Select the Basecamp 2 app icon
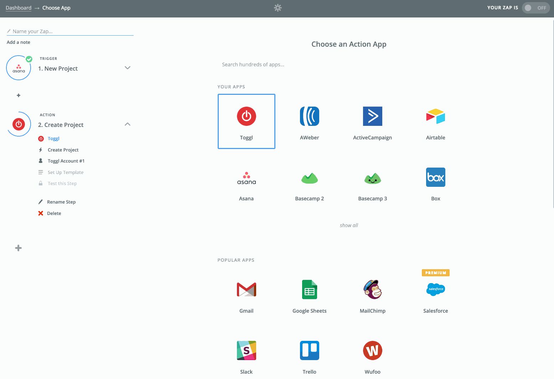The width and height of the screenshot is (554, 379). point(310,178)
